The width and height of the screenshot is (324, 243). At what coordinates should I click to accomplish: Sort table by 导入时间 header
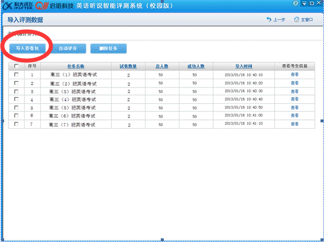[244, 66]
